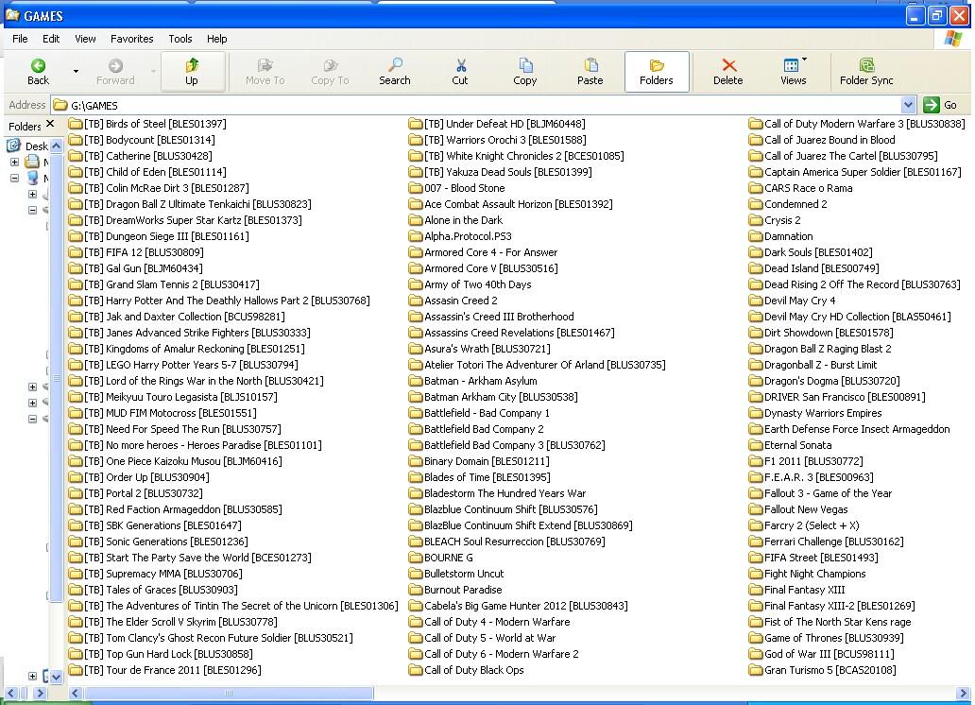Open the Help menu
The width and height of the screenshot is (975, 705).
[217, 39]
